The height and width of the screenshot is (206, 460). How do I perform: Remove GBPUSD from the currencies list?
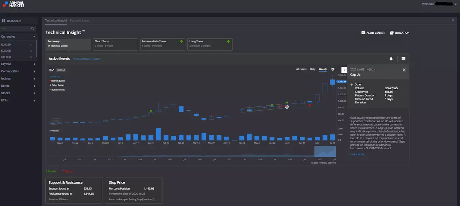(x=31, y=57)
